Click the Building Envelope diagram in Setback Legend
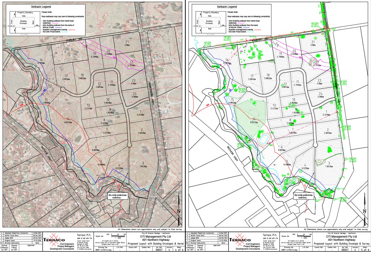371x262 pixels. click(24, 22)
